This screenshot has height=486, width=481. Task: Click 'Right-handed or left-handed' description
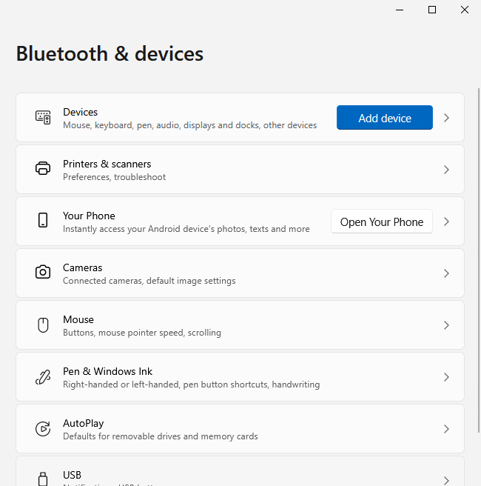point(191,385)
